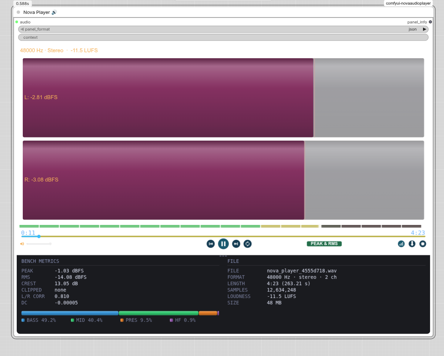Click the audio input connector dot
This screenshot has height=356, width=444.
[17, 22]
